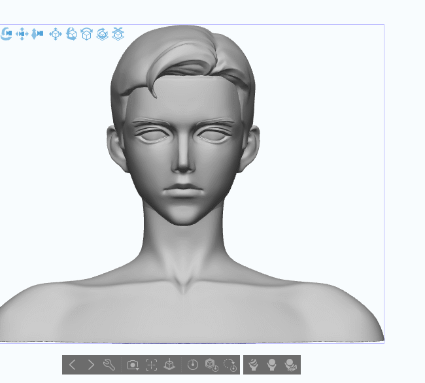Select the rotate object top arc icon
The image size is (425, 383).
click(87, 34)
